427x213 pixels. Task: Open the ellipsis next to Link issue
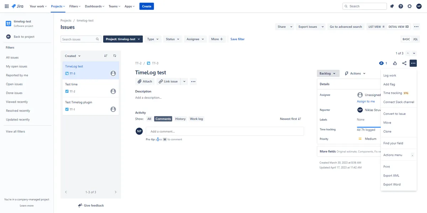click(193, 82)
